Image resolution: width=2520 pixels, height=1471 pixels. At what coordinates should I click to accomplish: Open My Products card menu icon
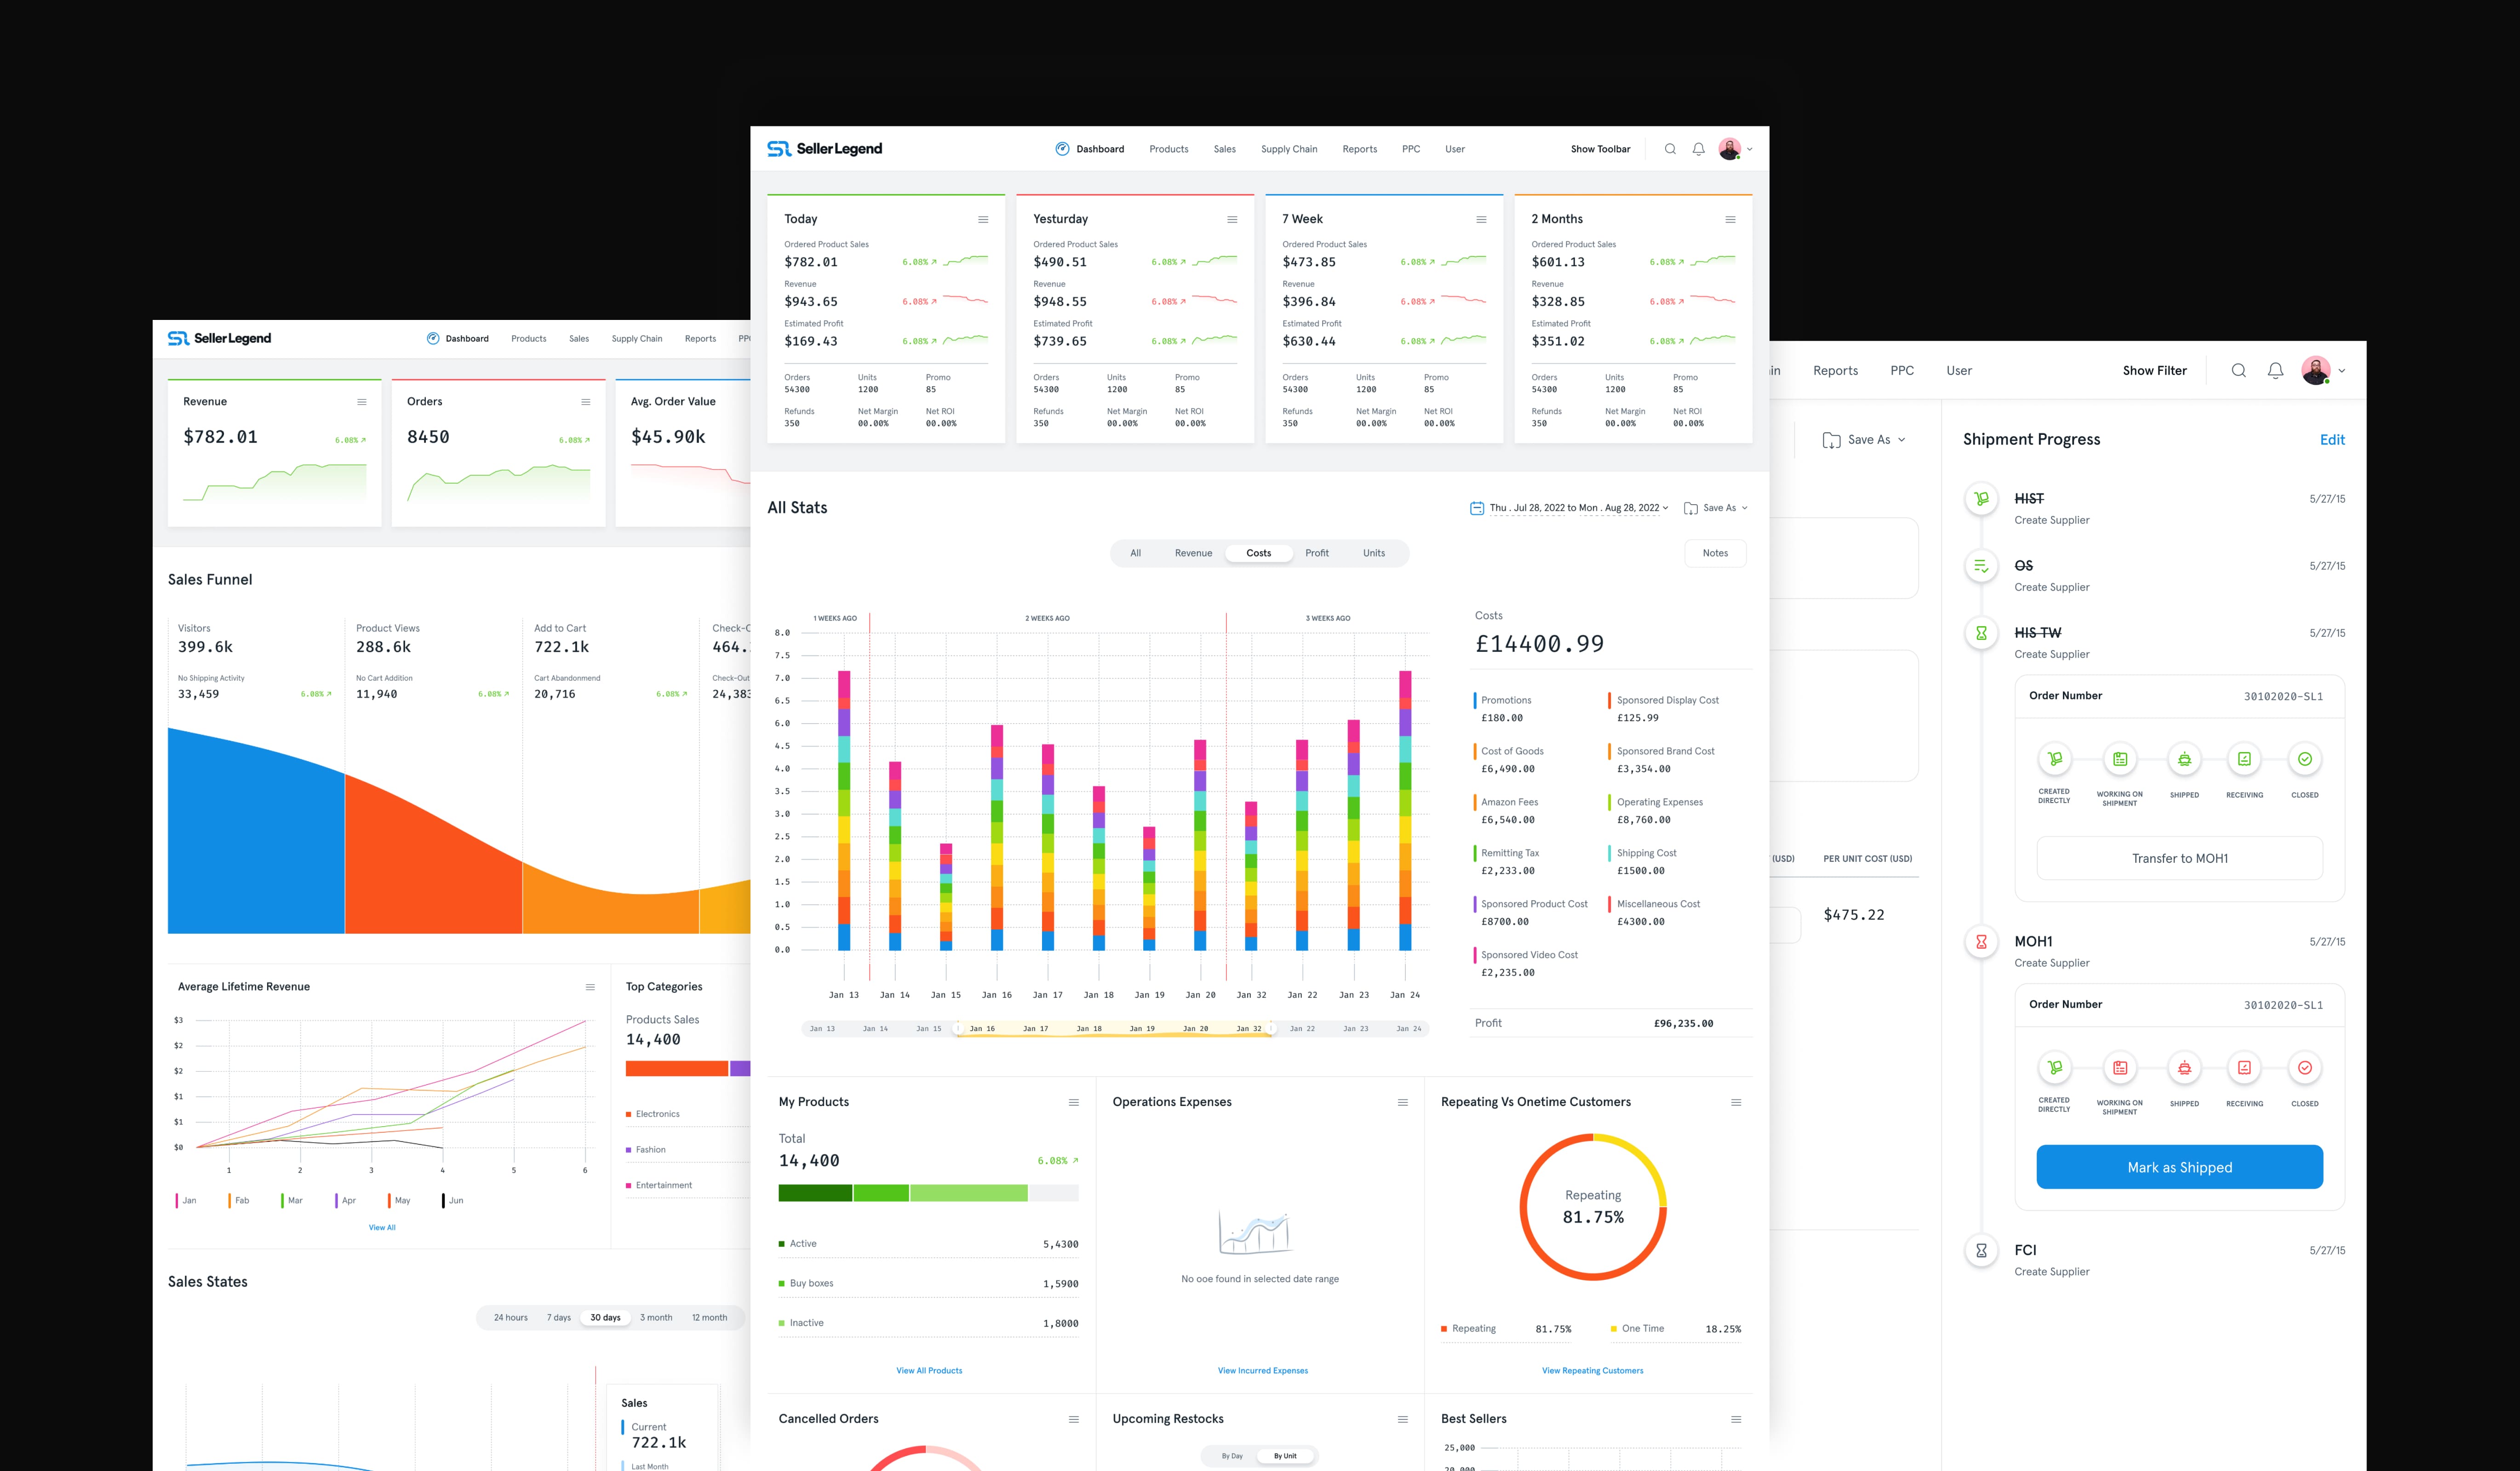click(x=1074, y=1102)
